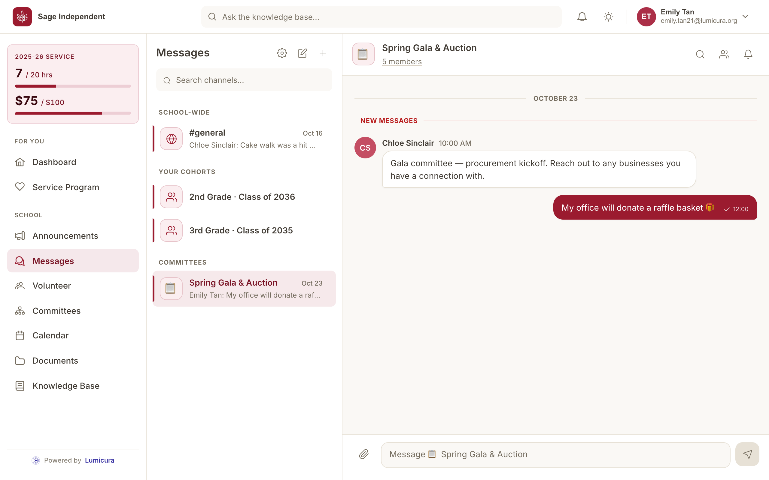Image resolution: width=769 pixels, height=480 pixels.
Task: Open the 5 members link
Action: tap(402, 61)
